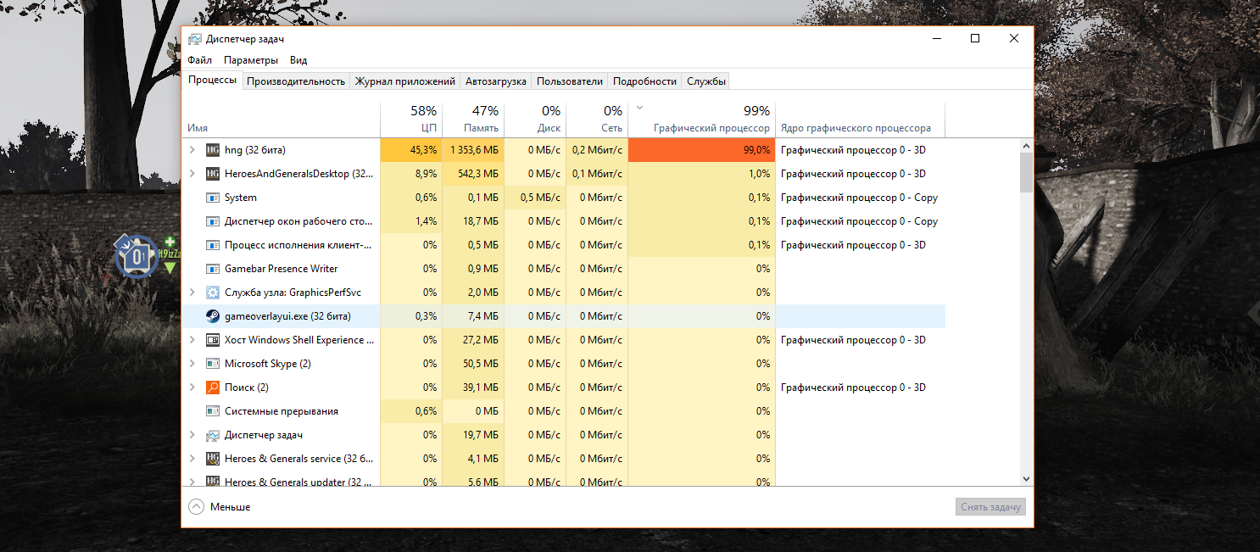Click the Ядро графического процессора column header
Viewport: 1260px width, 552px height.
coord(860,120)
